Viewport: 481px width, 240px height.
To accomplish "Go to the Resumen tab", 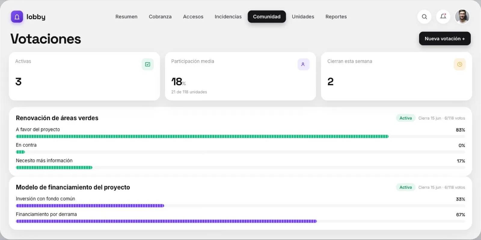I will pyautogui.click(x=126, y=17).
